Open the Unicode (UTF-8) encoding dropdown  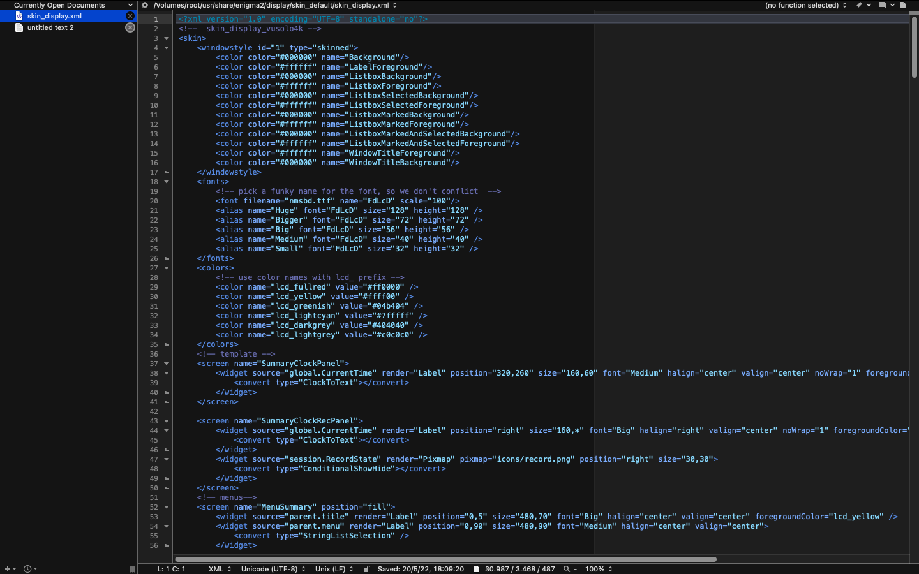273,569
